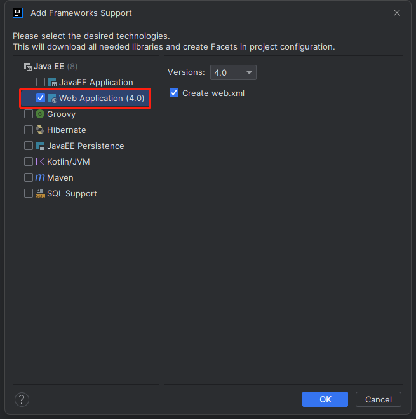Open the Versions 4.0 dropdown

point(233,72)
